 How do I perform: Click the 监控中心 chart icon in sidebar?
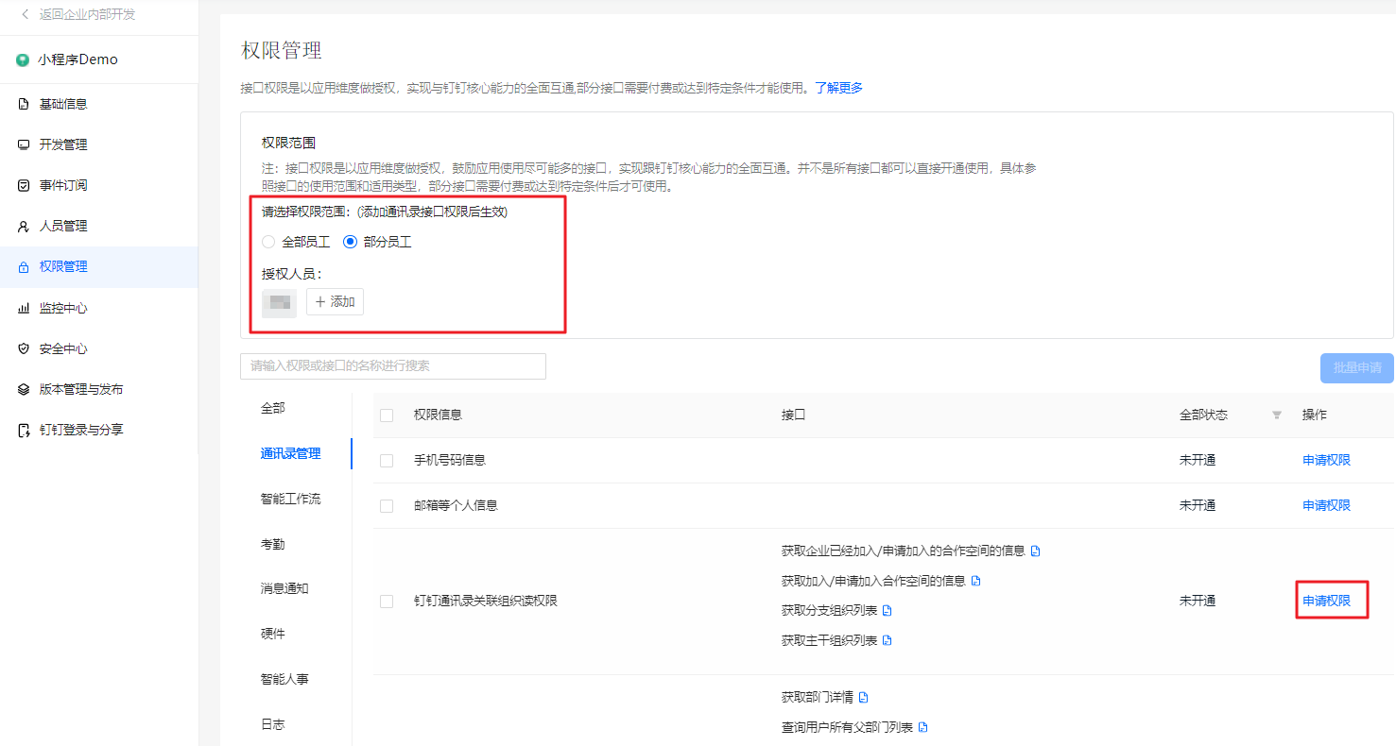click(24, 308)
